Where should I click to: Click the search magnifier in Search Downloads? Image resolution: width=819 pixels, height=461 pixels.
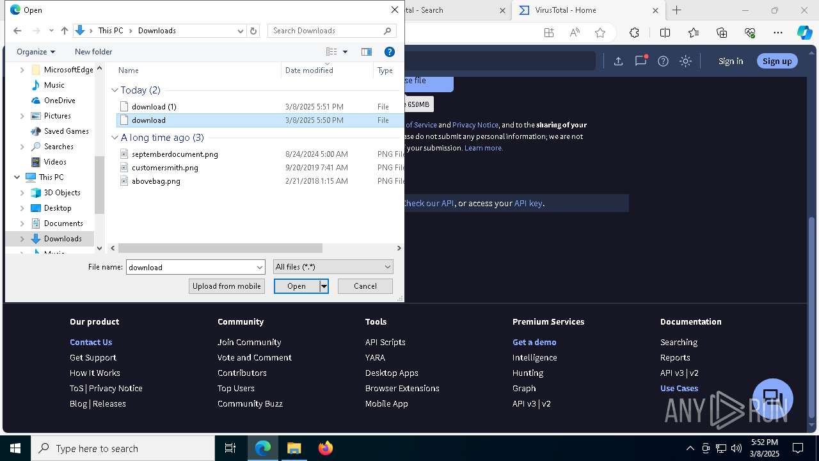point(387,31)
